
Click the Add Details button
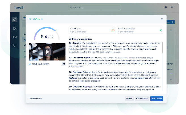click(x=157, y=99)
